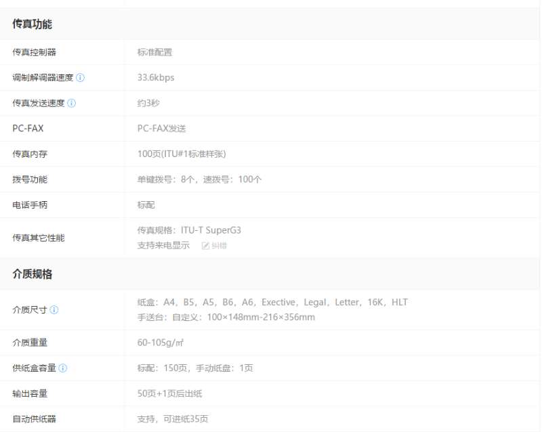Click the 传真发送速度 label text
This screenshot has height=432, width=542.
click(x=39, y=104)
